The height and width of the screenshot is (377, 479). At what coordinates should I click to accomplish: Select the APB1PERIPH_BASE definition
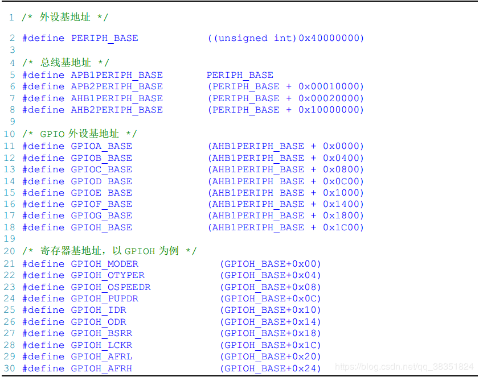tap(116, 74)
